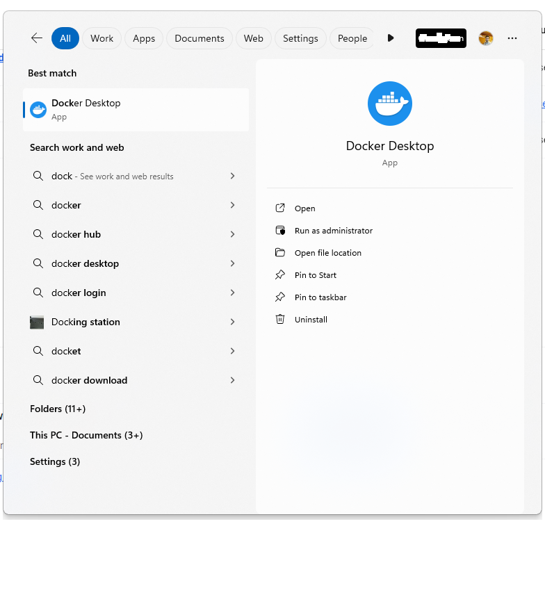Screen dimensions: 545x615
Task: Select the All filter tab
Action: (65, 38)
